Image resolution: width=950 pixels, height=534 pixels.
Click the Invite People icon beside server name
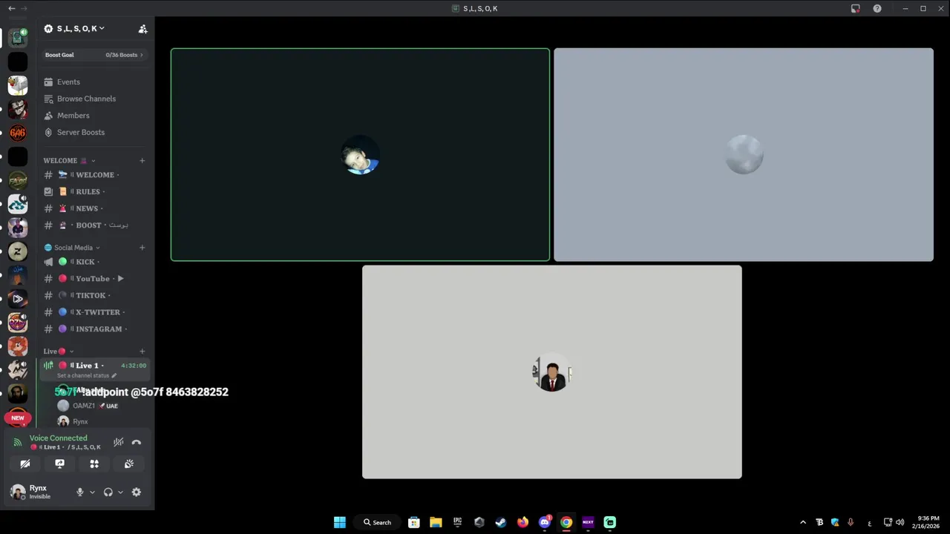point(142,29)
